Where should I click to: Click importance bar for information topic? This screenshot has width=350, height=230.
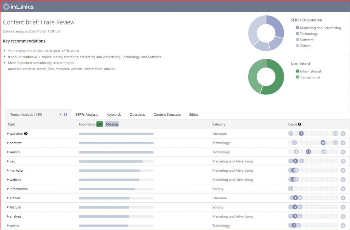click(116, 189)
